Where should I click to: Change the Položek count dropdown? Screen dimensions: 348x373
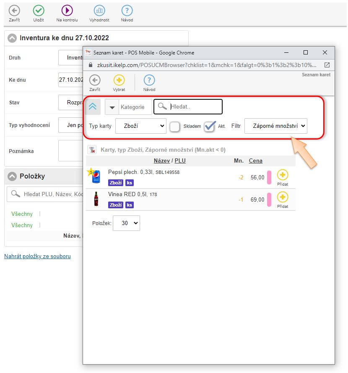click(x=126, y=223)
